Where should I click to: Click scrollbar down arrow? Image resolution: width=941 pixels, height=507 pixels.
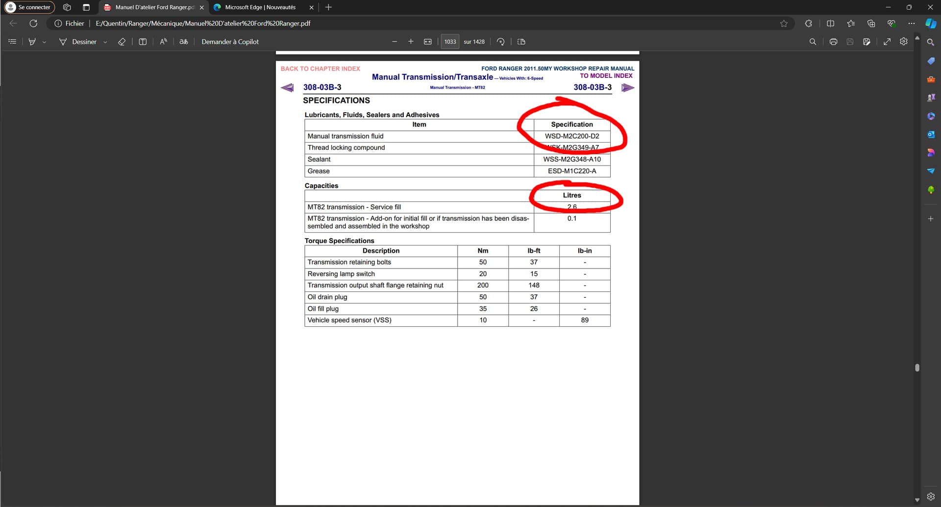click(917, 500)
